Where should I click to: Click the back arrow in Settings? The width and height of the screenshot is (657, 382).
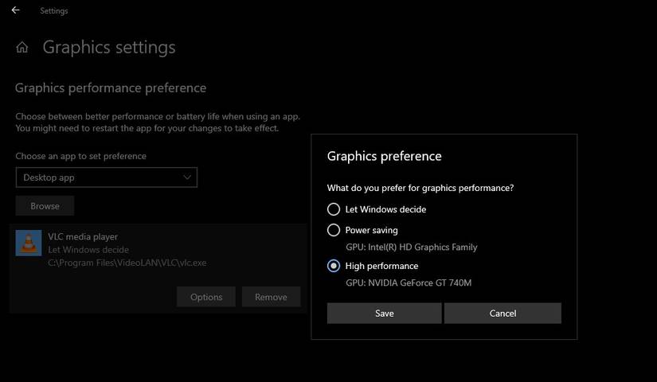point(15,10)
